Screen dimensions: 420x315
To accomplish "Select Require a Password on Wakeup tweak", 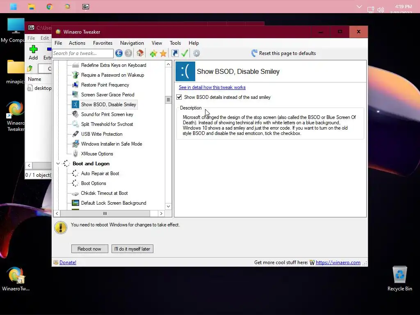I will click(112, 75).
